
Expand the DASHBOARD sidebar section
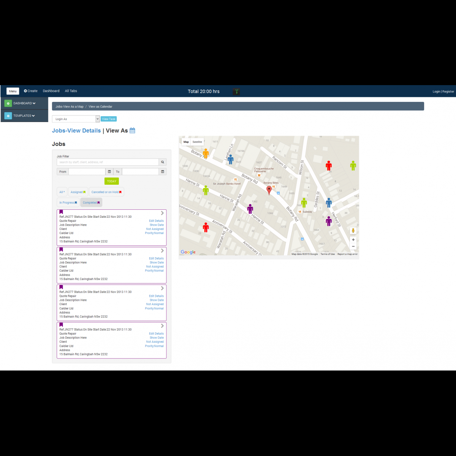[24, 103]
